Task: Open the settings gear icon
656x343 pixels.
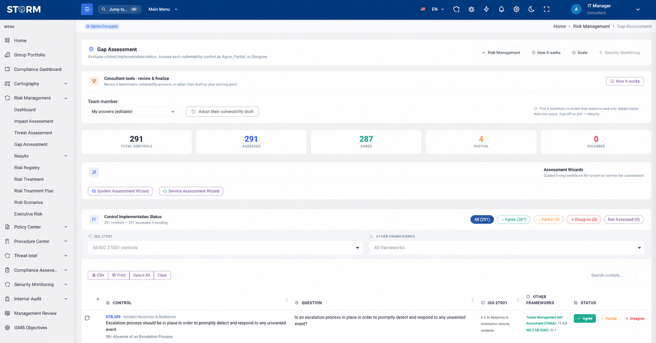Action: coord(516,9)
